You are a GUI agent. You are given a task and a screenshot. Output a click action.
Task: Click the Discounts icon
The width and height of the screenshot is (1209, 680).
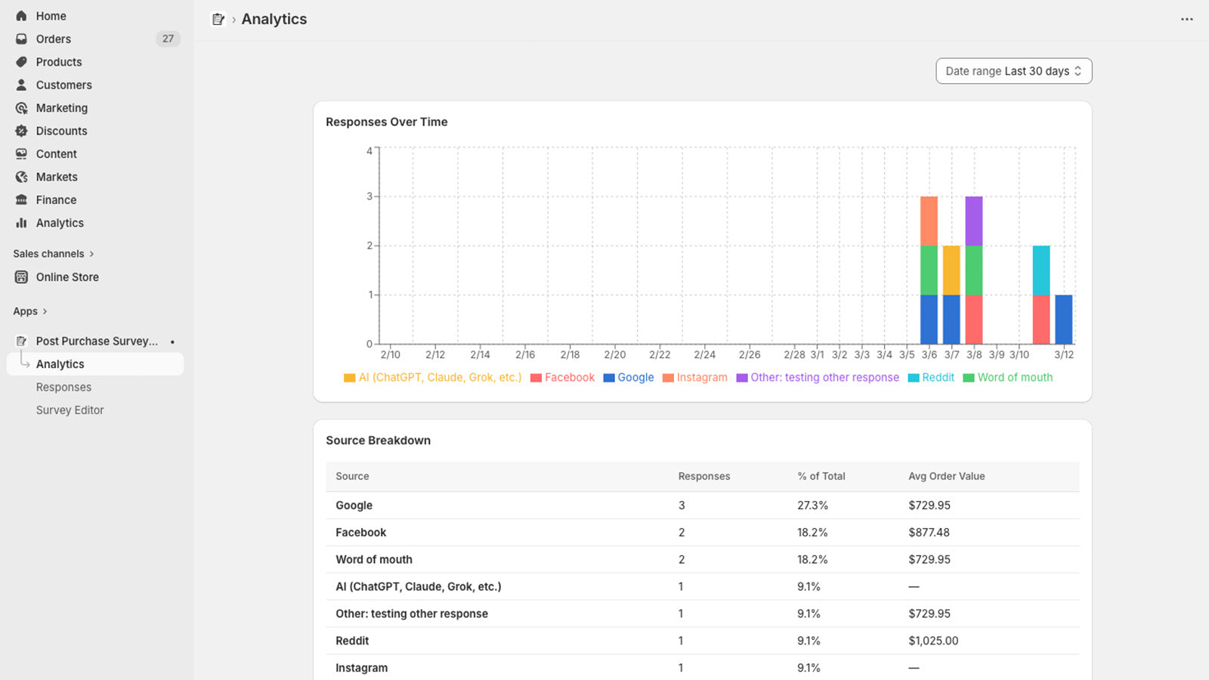click(21, 131)
